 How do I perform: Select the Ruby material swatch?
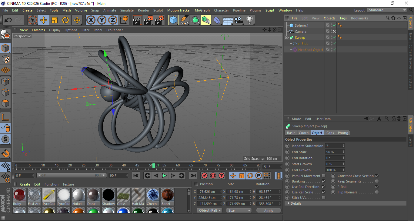pos(19,195)
